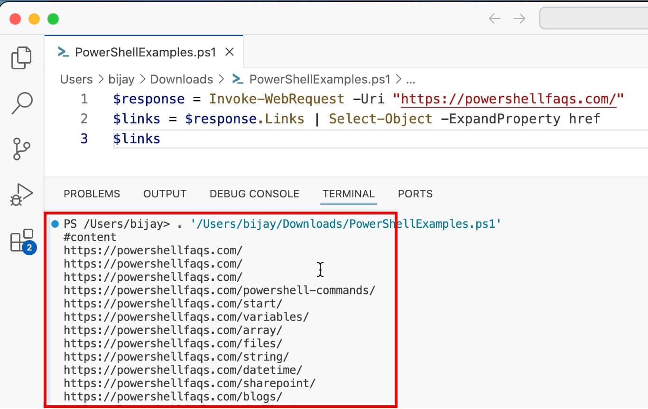Image resolution: width=648 pixels, height=409 pixels.
Task: Click the -ExpandProperty parameter on line 2
Action: pyautogui.click(x=500, y=119)
